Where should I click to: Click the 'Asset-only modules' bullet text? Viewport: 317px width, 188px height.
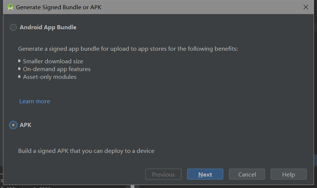point(50,77)
